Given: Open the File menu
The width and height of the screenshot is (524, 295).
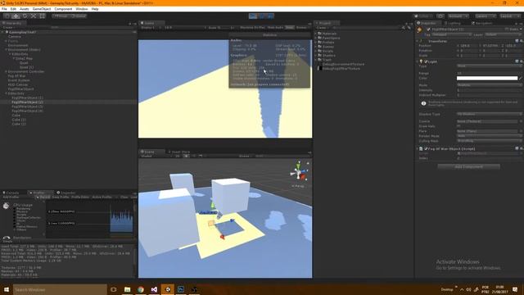Looking at the screenshot, I should [4, 9].
